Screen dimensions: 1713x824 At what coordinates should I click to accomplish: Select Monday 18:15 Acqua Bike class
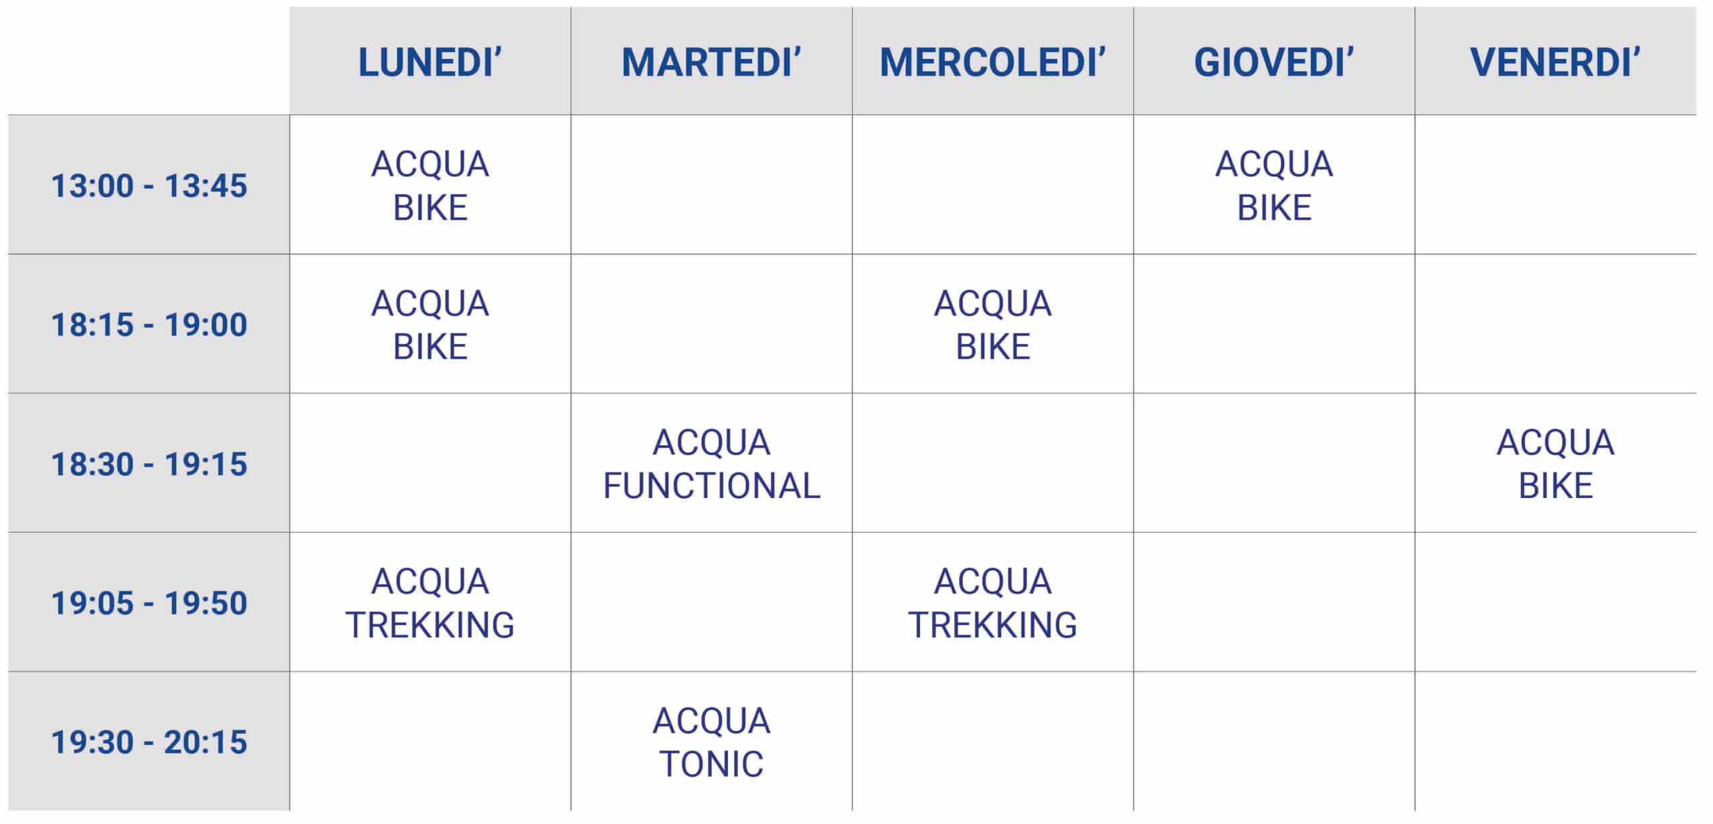pyautogui.click(x=430, y=324)
